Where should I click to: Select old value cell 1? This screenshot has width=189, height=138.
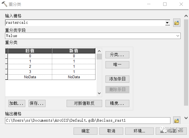pyautogui.click(x=30, y=61)
